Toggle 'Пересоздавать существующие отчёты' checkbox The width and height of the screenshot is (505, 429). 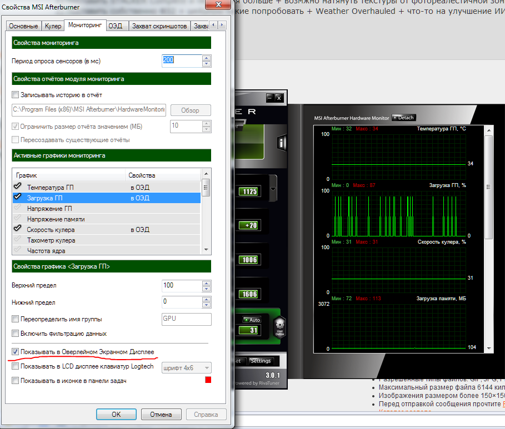[x=15, y=140]
